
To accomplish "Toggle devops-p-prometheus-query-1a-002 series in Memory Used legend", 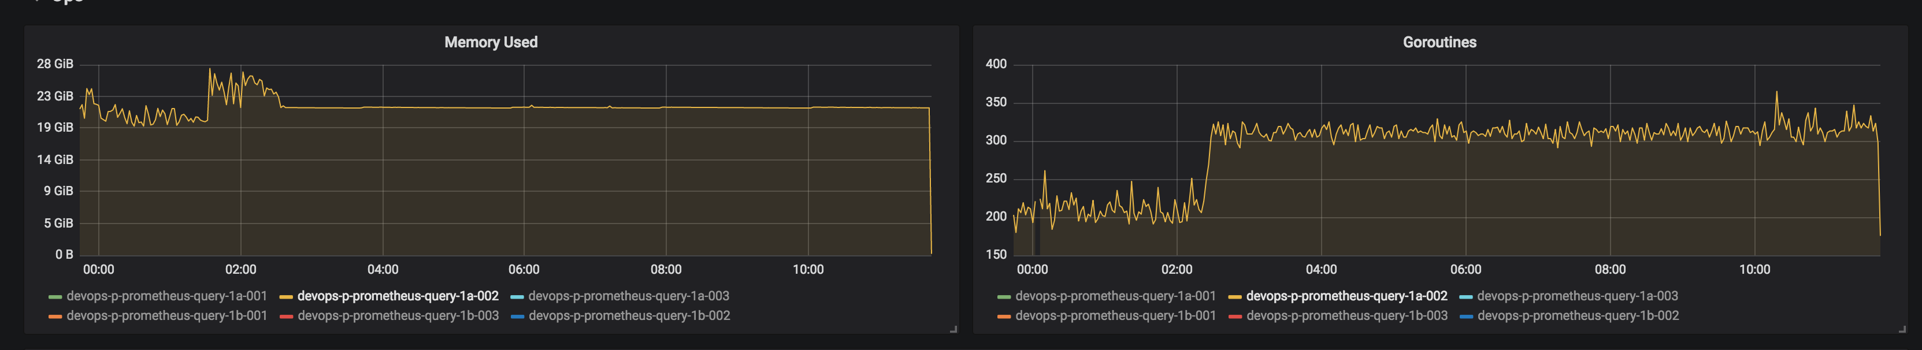I will (x=398, y=296).
